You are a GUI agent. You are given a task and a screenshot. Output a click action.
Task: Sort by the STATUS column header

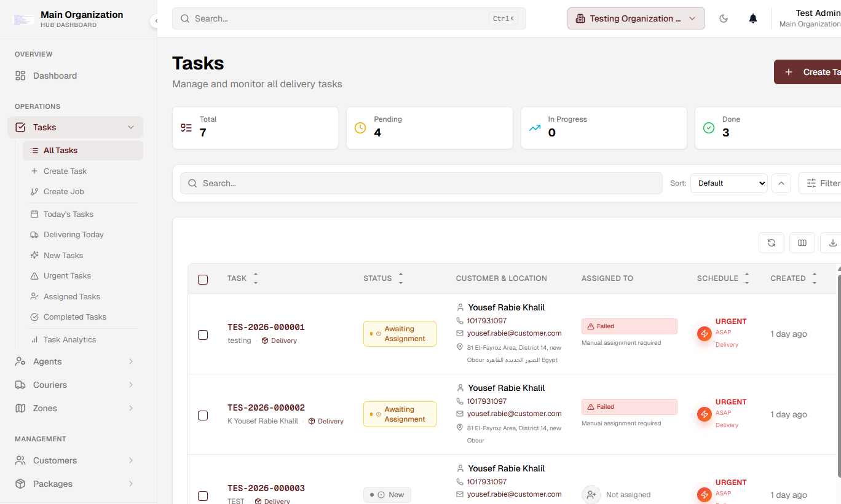click(383, 278)
